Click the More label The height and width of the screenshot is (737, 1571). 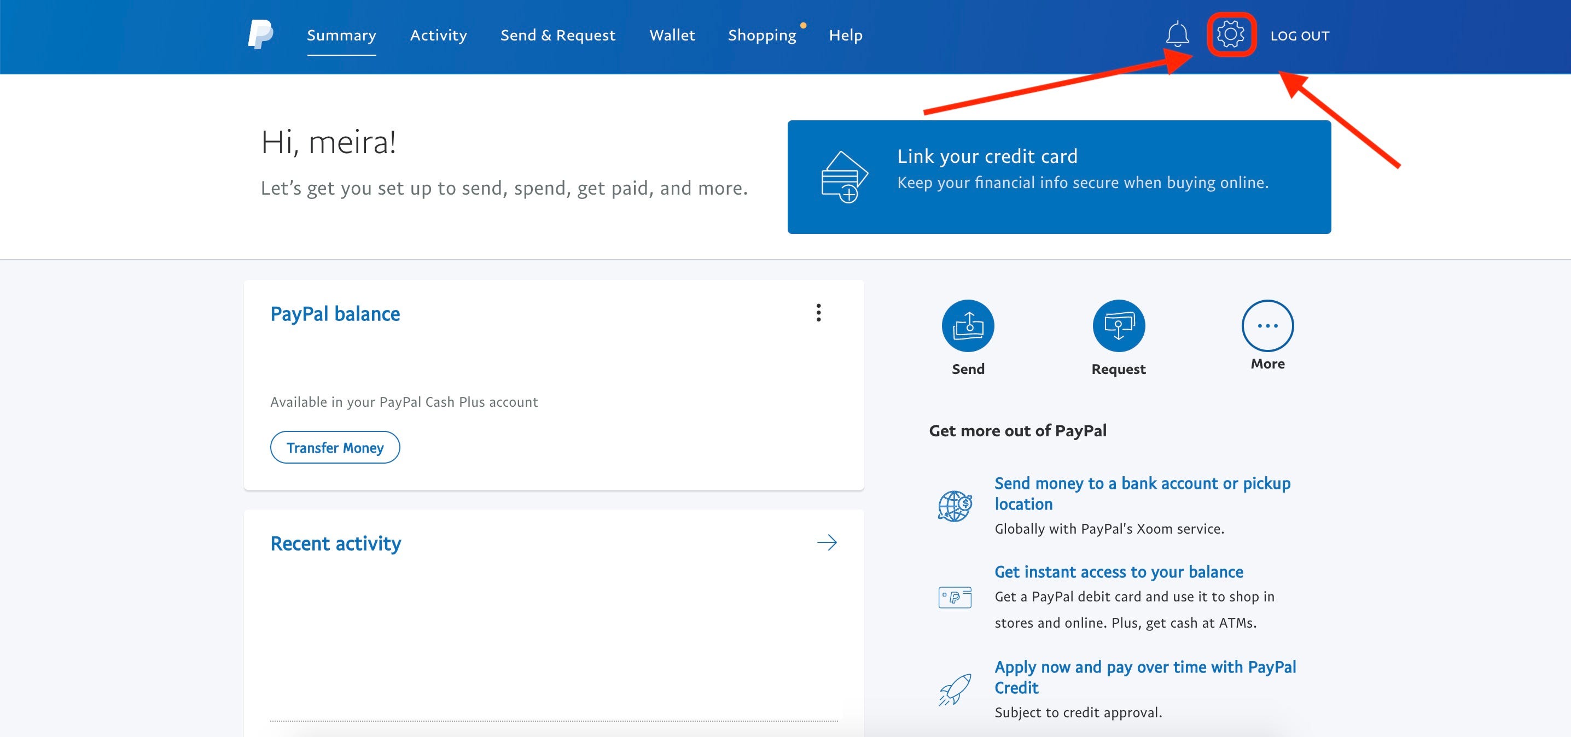point(1267,364)
